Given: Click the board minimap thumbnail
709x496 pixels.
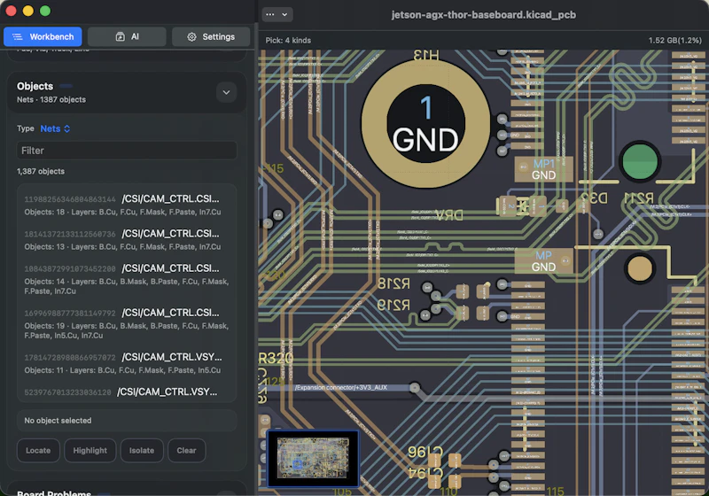Looking at the screenshot, I should click(x=313, y=459).
